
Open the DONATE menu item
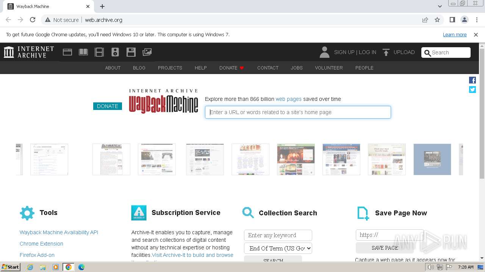[232, 68]
